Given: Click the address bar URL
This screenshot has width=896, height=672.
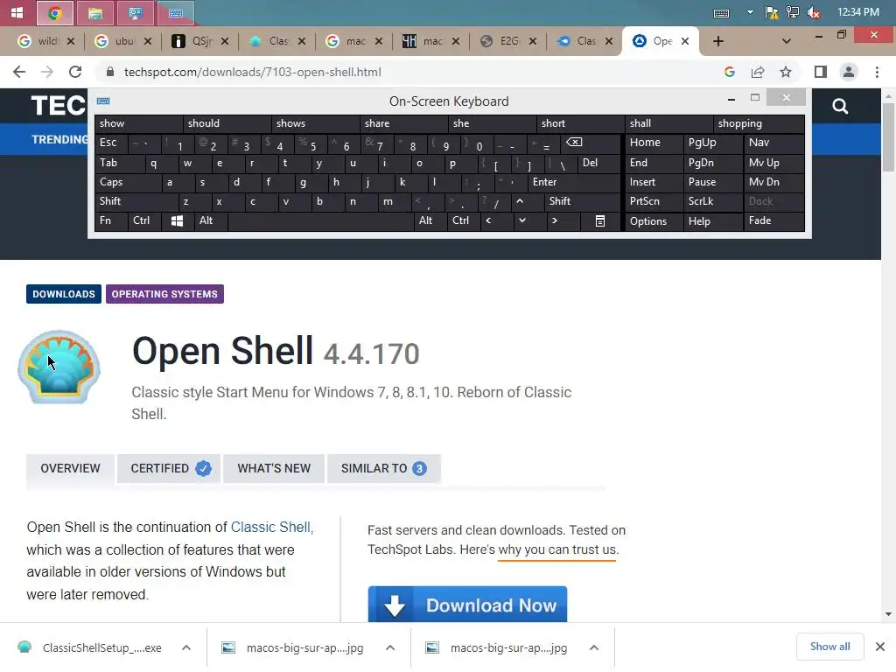Looking at the screenshot, I should pyautogui.click(x=253, y=72).
